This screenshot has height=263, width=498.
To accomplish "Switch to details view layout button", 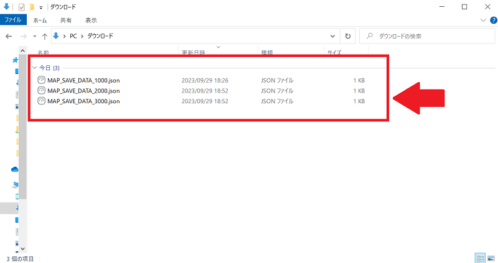I will (480, 257).
